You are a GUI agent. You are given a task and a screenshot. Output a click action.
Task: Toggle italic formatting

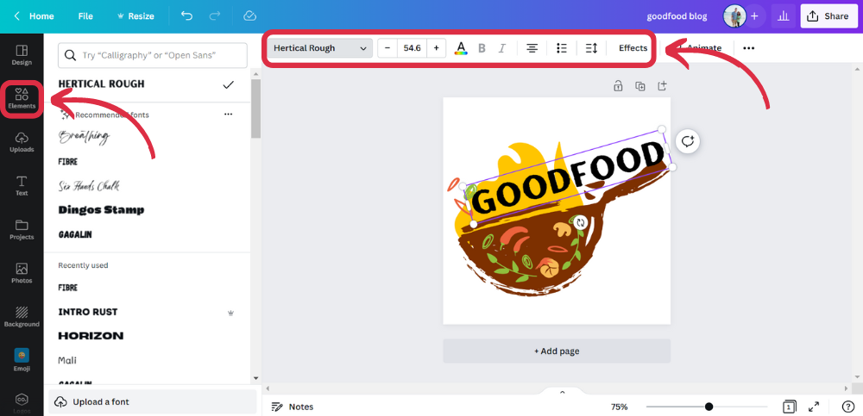tap(501, 48)
